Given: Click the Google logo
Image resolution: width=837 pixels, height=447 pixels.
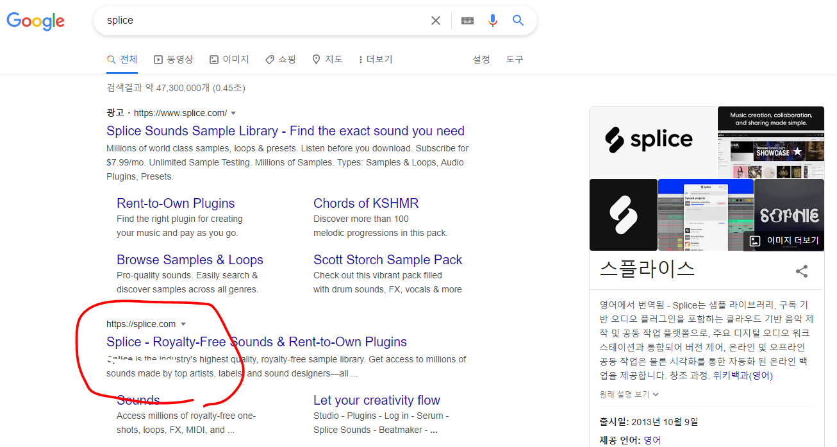Looking at the screenshot, I should click(x=36, y=21).
